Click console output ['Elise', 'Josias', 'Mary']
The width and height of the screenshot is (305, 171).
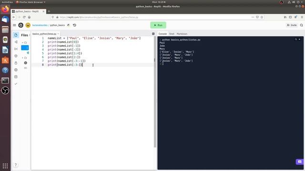pos(177,52)
